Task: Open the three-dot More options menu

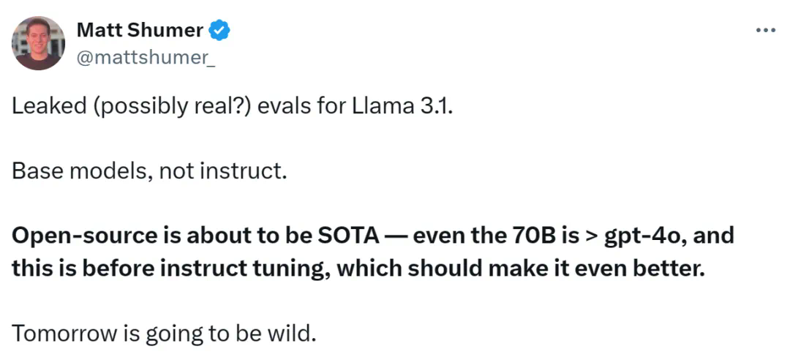Action: coord(764,31)
